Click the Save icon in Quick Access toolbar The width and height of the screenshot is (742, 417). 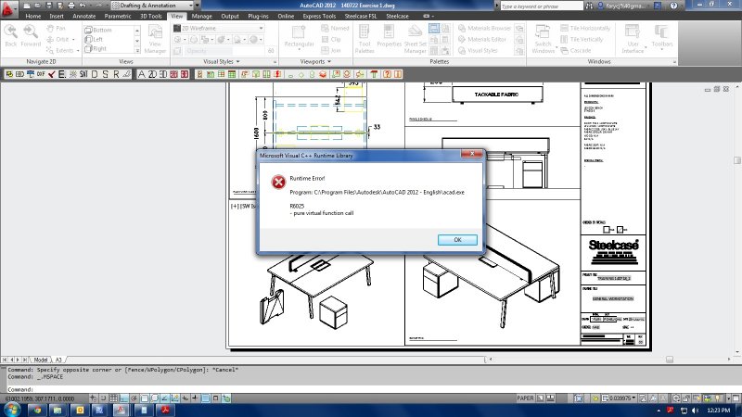click(x=48, y=6)
